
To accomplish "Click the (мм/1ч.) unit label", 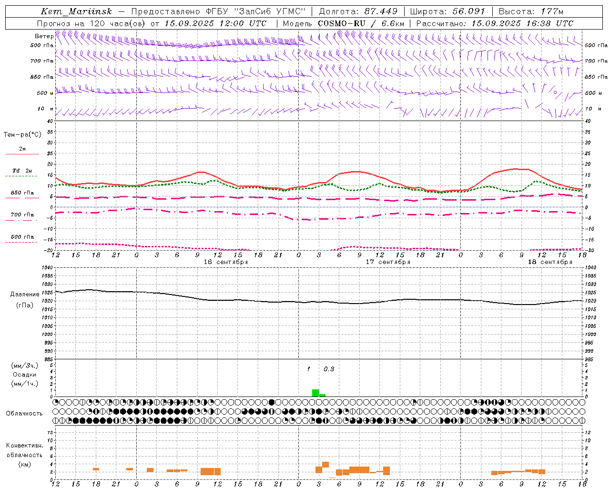I will pyautogui.click(x=25, y=384).
